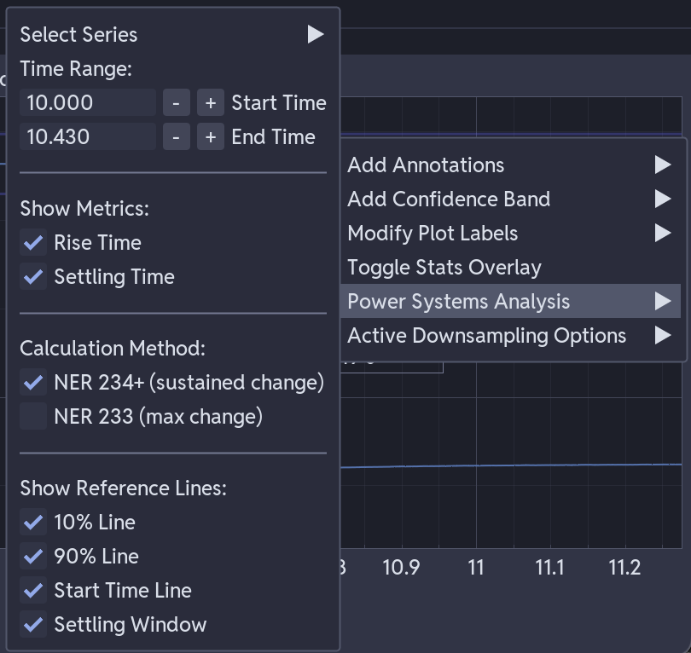Click the End Time value field
Viewport: 691px width, 653px height.
pos(87,136)
